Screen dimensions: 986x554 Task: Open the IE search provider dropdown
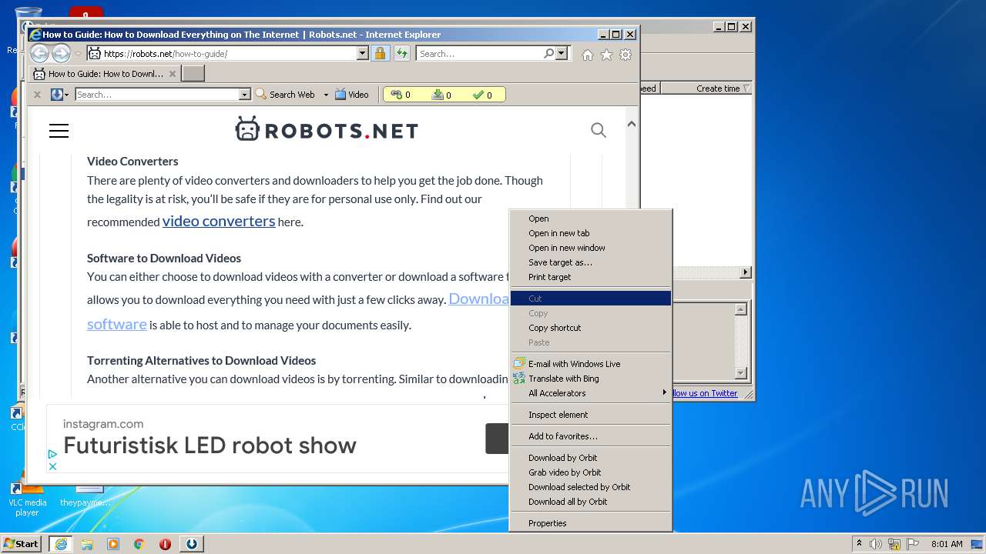(562, 53)
